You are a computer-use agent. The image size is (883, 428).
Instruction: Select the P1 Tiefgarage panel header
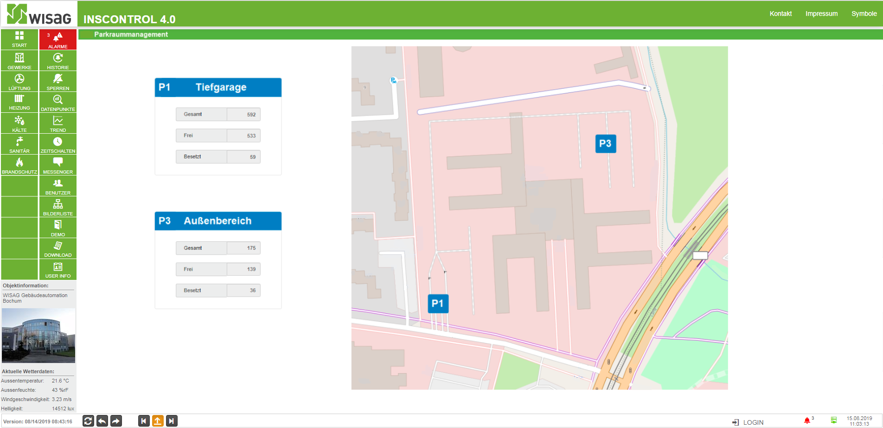pos(218,87)
